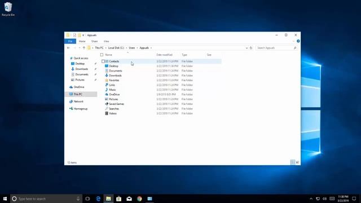Select the Links folder
The image size is (361, 203).
coord(112,85)
